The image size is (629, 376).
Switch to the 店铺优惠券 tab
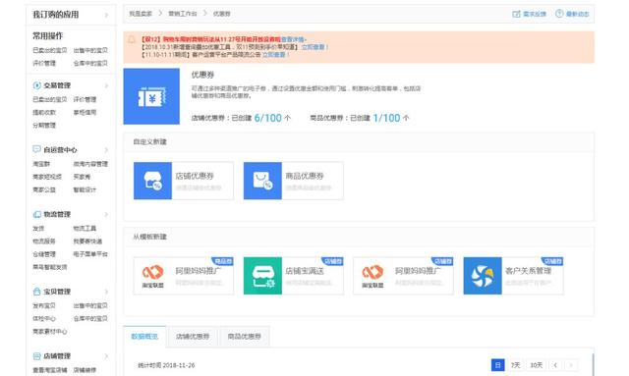pos(193,337)
